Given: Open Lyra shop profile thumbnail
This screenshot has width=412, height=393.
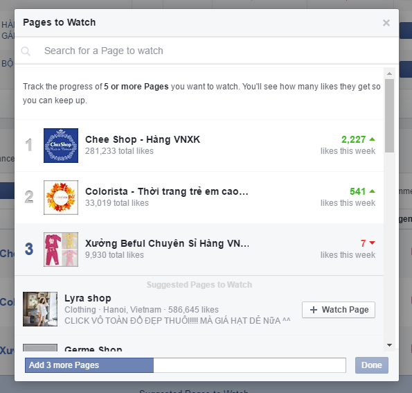Looking at the screenshot, I should 40,309.
